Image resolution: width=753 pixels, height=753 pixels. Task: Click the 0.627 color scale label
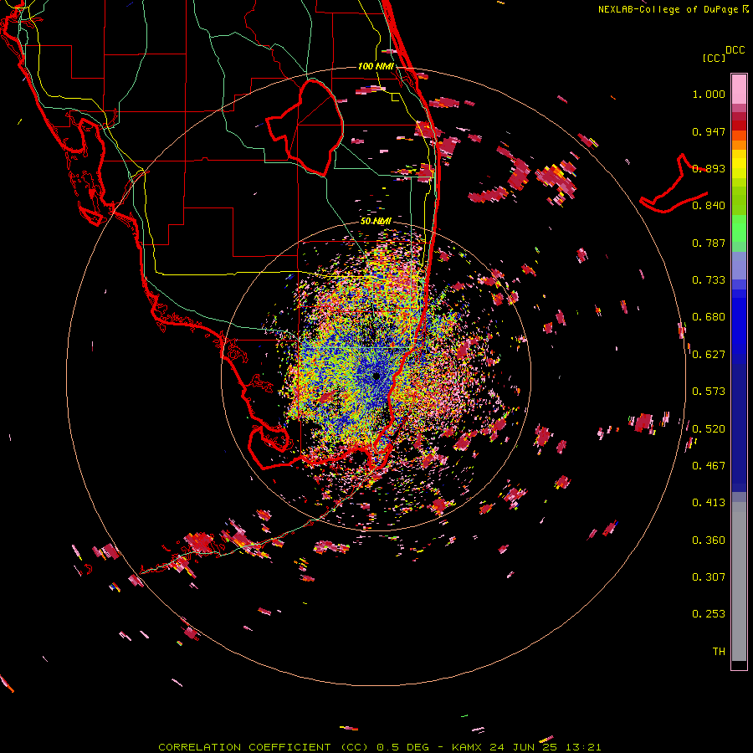click(x=709, y=355)
